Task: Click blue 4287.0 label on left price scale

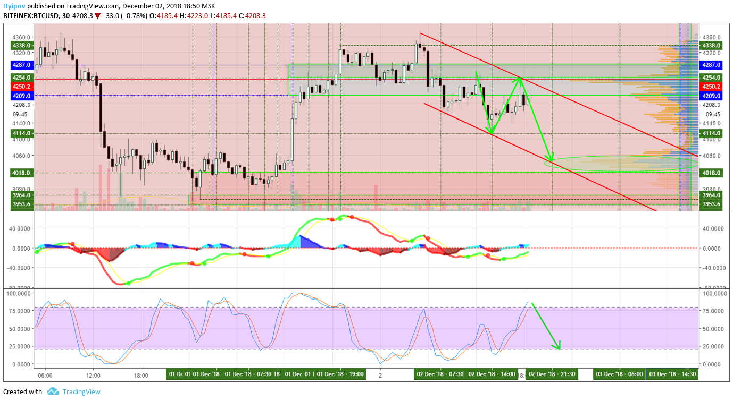Action: (x=22, y=64)
